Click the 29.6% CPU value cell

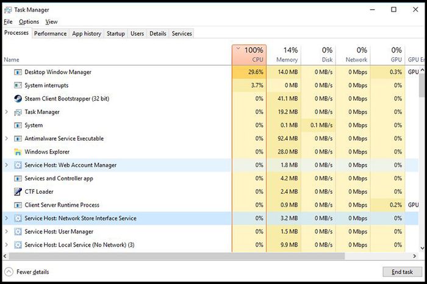(x=249, y=72)
